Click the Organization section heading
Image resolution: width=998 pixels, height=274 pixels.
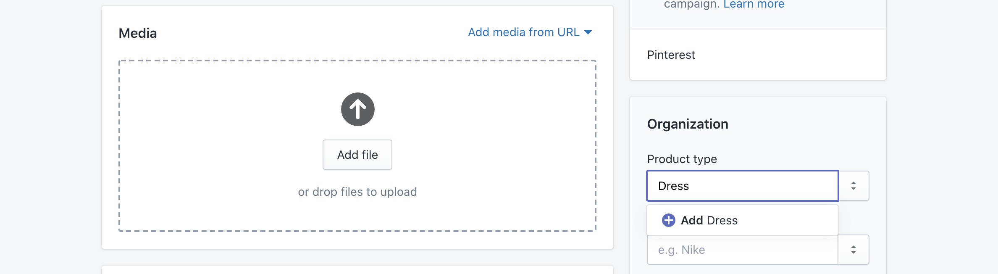point(688,124)
